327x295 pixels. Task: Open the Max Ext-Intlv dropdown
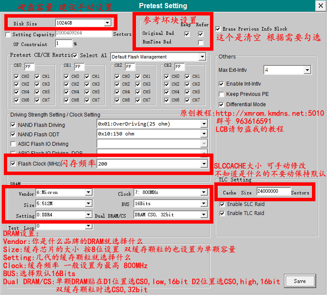tap(307, 70)
